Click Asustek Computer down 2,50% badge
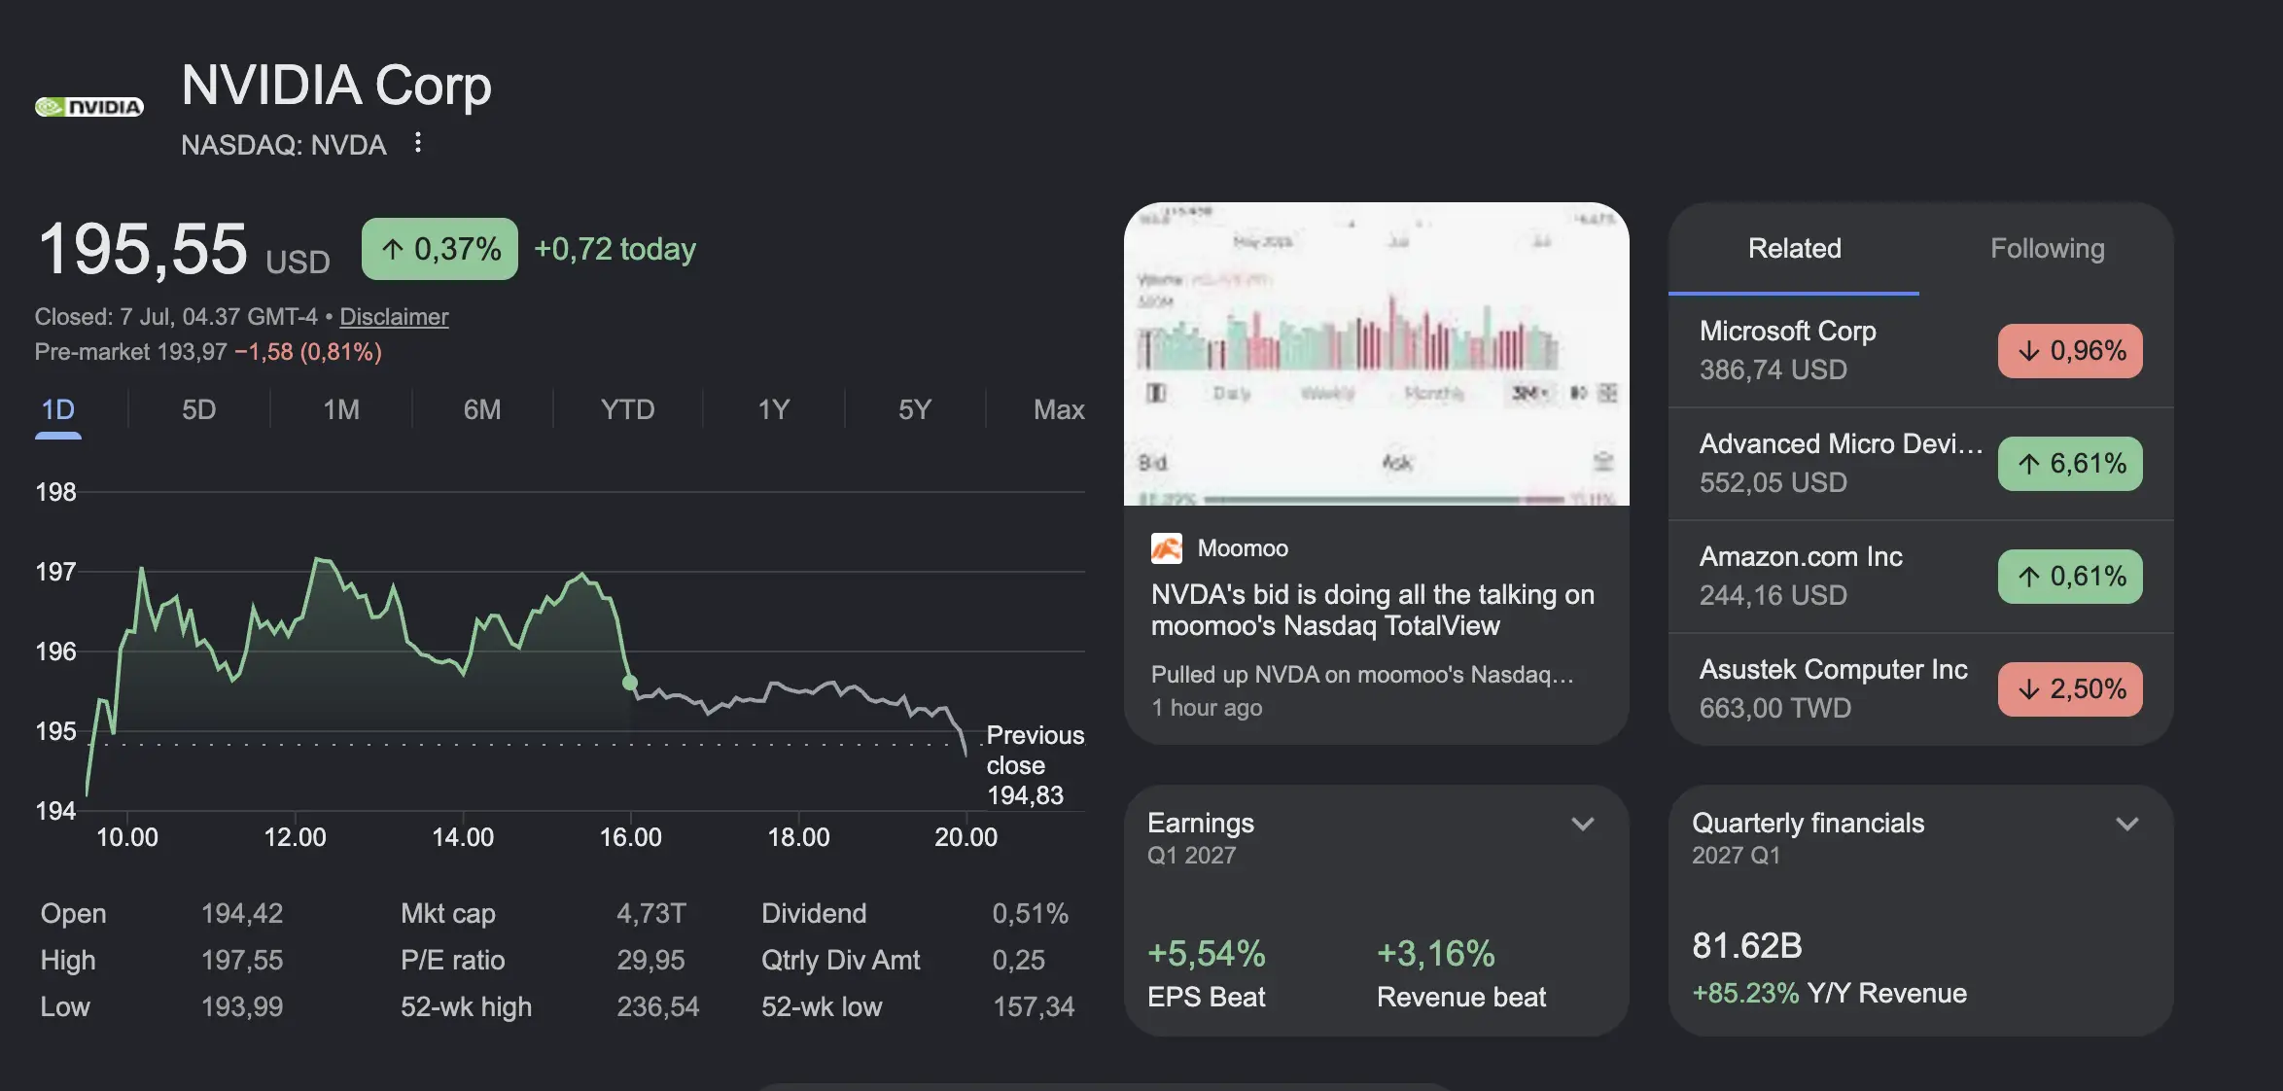The height and width of the screenshot is (1091, 2283). [2070, 689]
